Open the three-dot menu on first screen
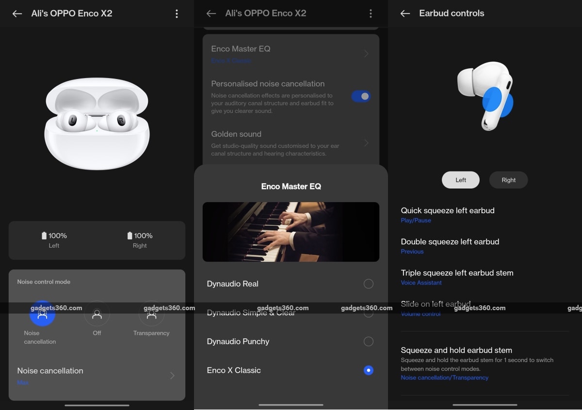This screenshot has height=410, width=582. 177,14
